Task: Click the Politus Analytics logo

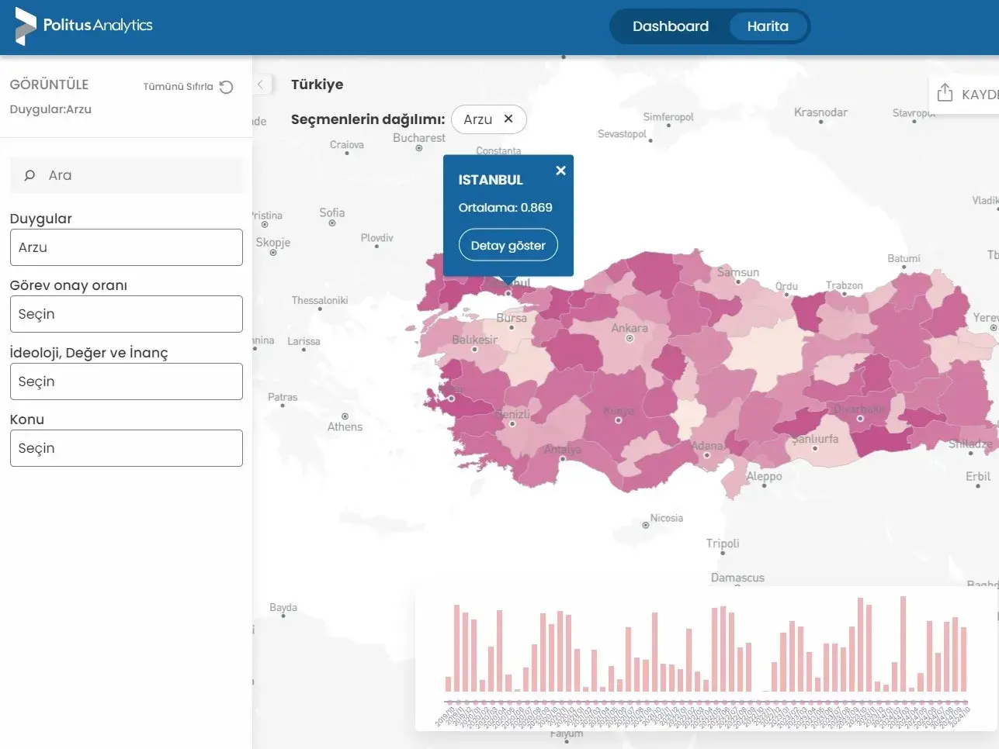Action: [x=84, y=26]
